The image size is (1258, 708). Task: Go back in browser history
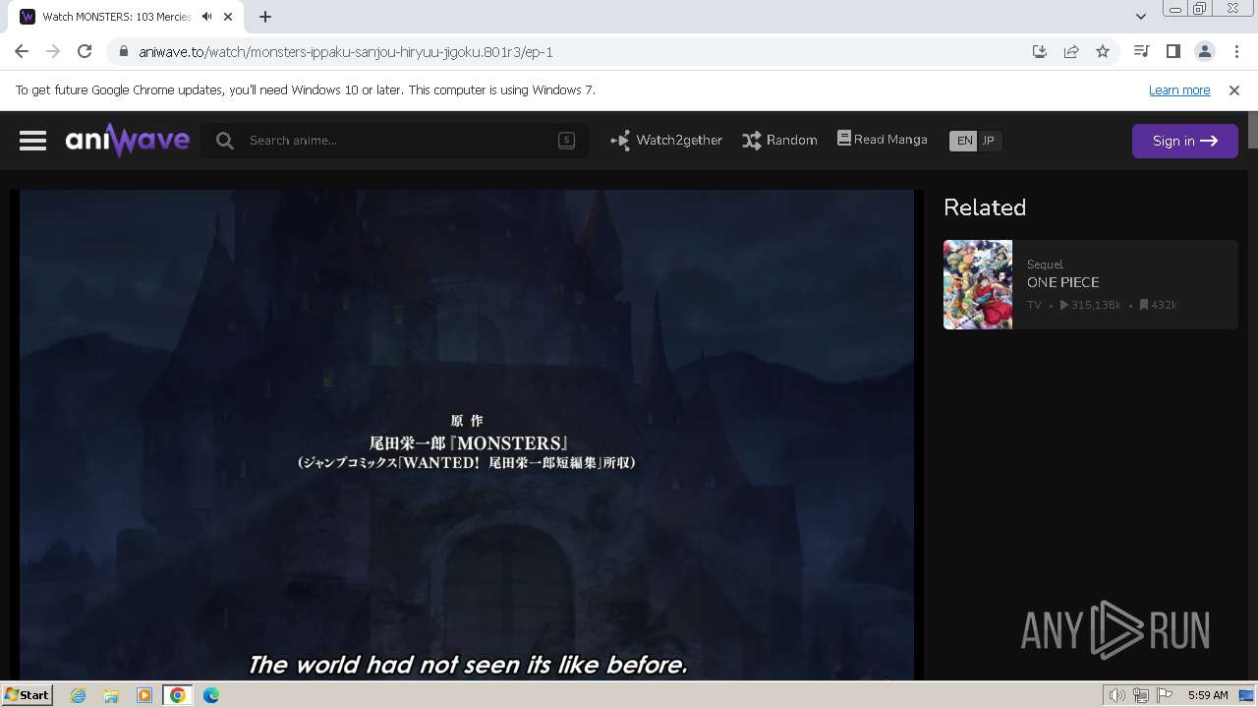coord(22,51)
